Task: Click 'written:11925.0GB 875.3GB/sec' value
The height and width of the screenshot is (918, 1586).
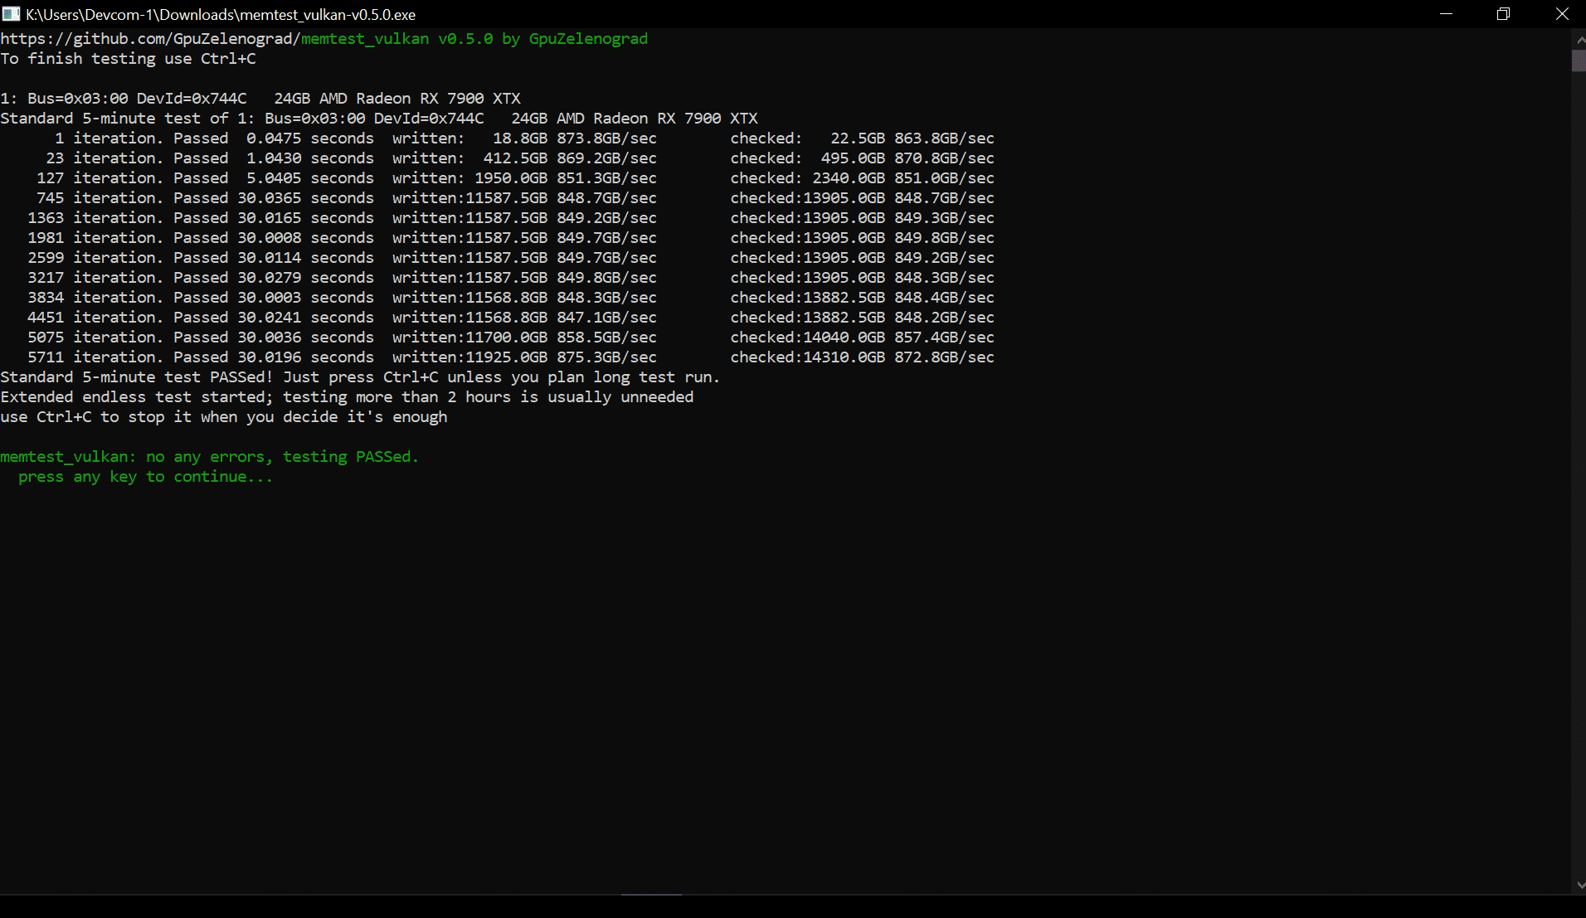Action: [x=524, y=357]
